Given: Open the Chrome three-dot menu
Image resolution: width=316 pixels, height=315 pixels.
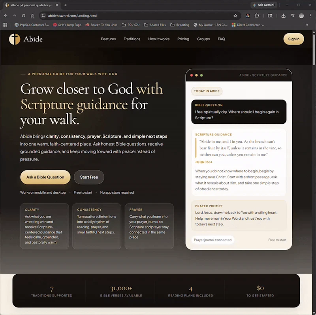Looking at the screenshot, I should (x=310, y=16).
